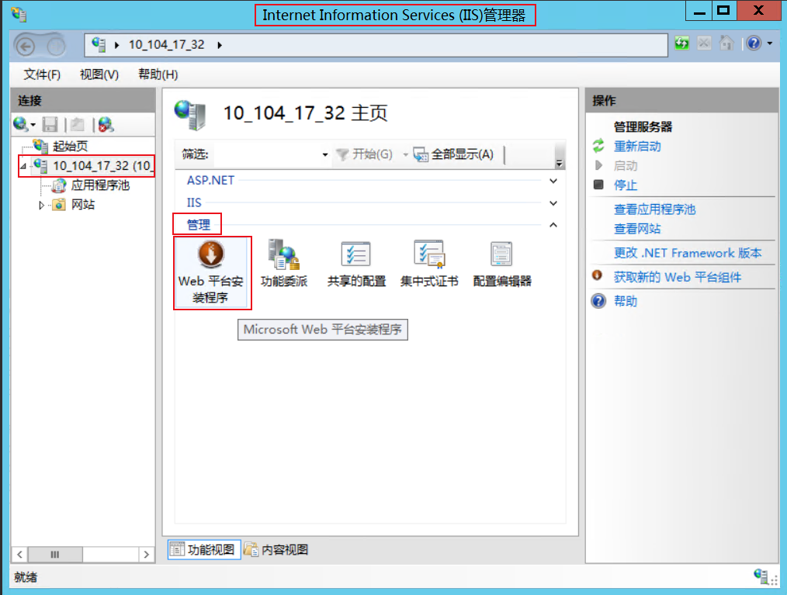The image size is (787, 595).
Task: Click the create connection globe icon
Action: point(21,124)
